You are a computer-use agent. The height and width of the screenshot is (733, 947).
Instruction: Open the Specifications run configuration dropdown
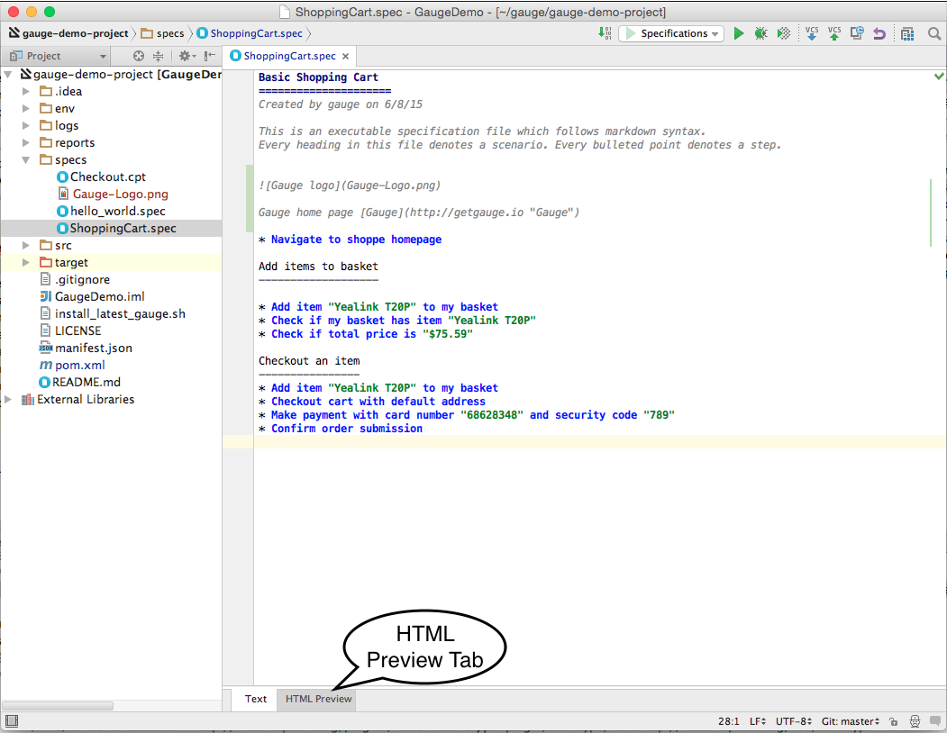pos(672,33)
